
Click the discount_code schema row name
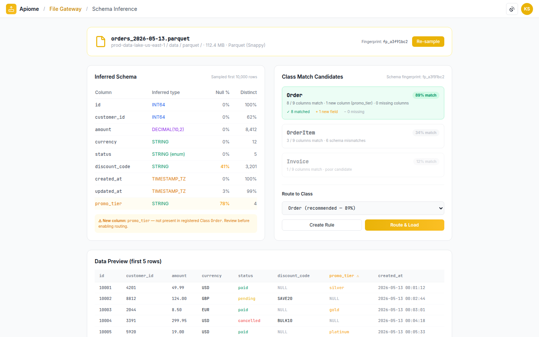[x=113, y=167]
